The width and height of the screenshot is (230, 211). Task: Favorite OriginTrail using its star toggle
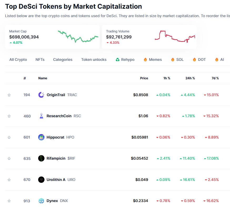9,95
